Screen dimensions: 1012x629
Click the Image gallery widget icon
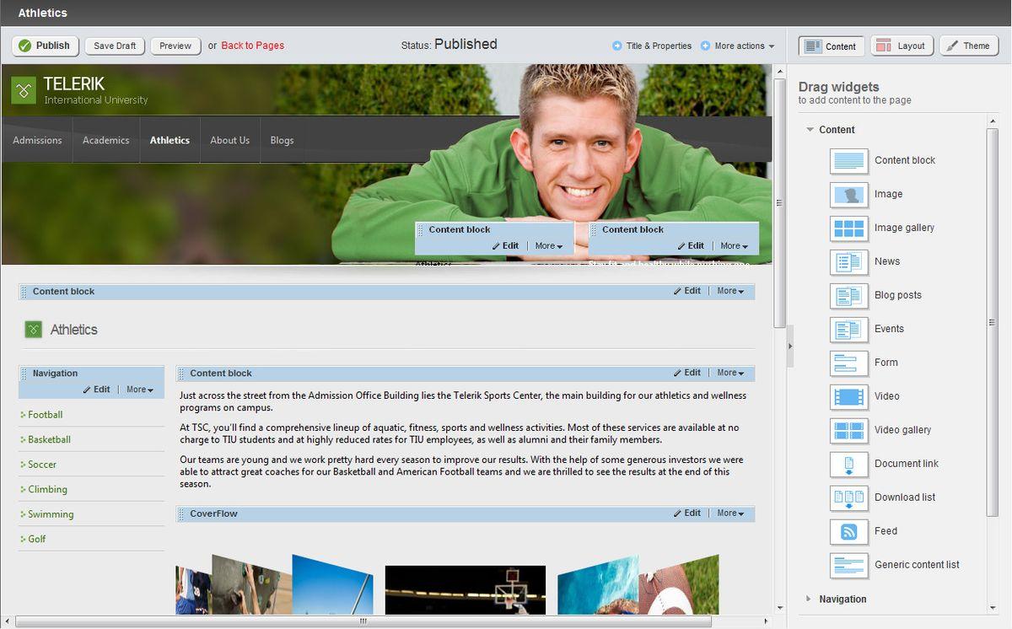848,228
